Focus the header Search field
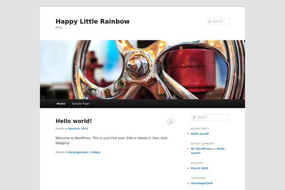This screenshot has height=190, width=285. tap(218, 21)
